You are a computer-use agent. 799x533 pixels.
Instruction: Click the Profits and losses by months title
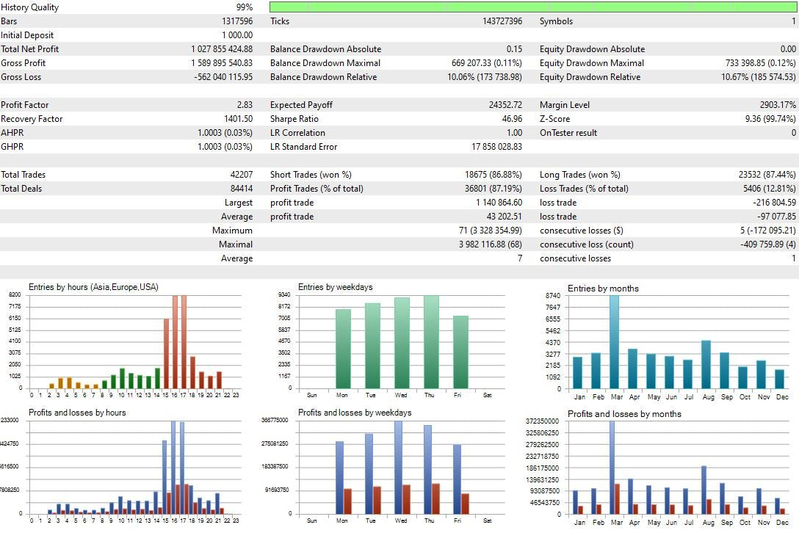click(624, 414)
